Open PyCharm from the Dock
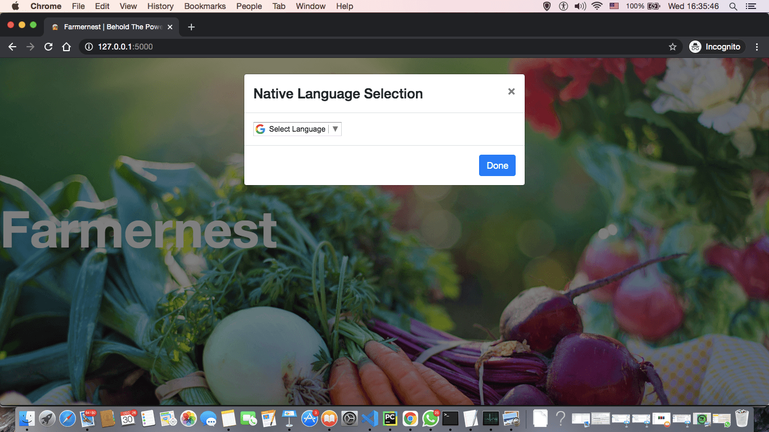The image size is (769, 432). pos(390,418)
